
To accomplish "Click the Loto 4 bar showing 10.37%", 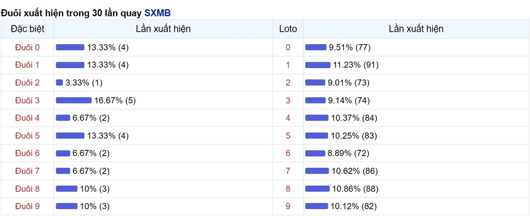I will click(317, 118).
